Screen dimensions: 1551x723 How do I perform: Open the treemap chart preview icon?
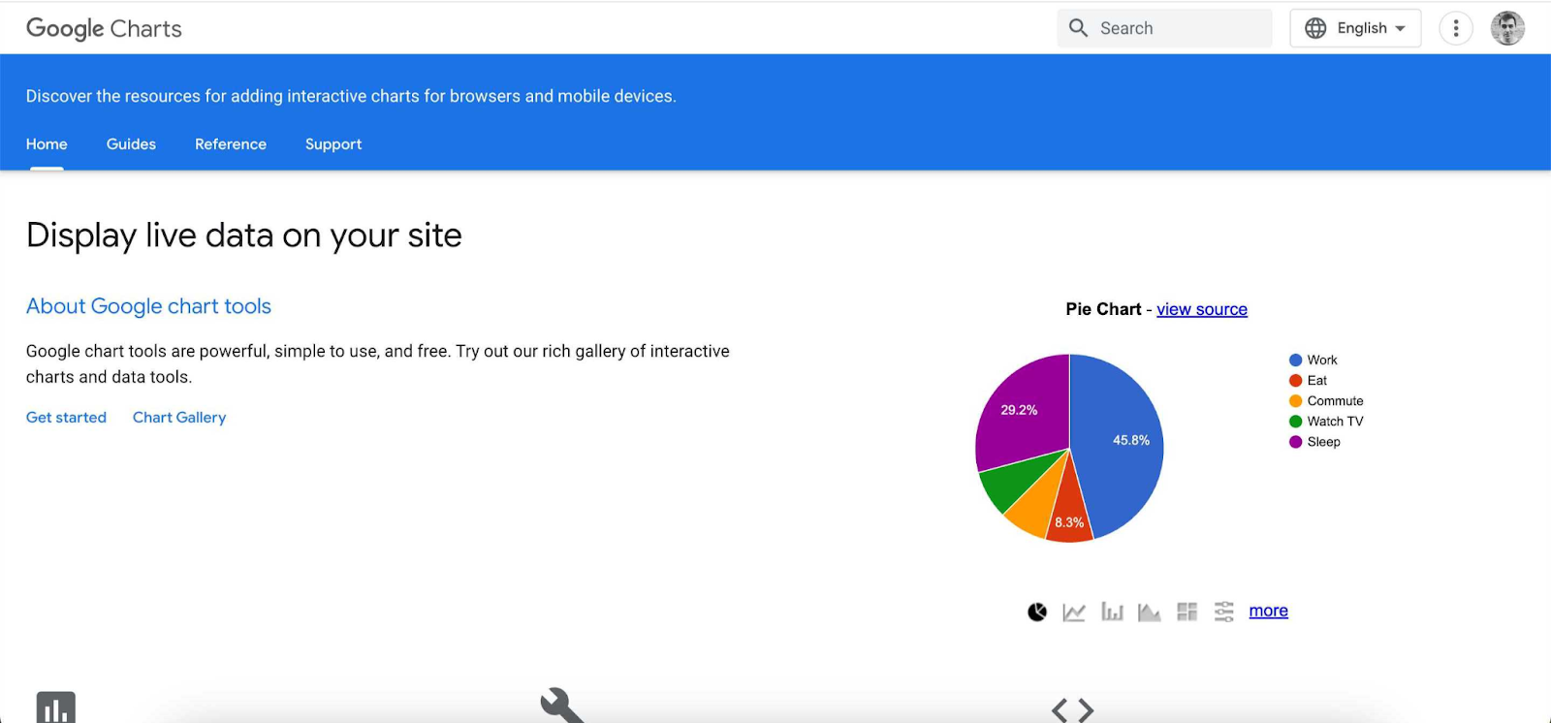pyautogui.click(x=1187, y=611)
